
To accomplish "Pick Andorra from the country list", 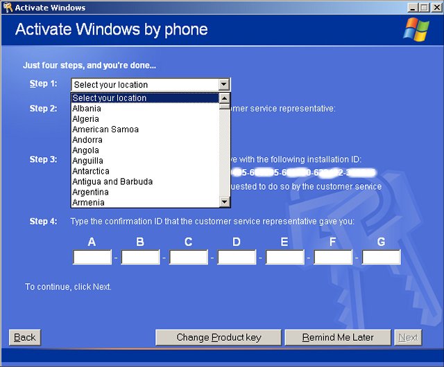I will point(87,140).
